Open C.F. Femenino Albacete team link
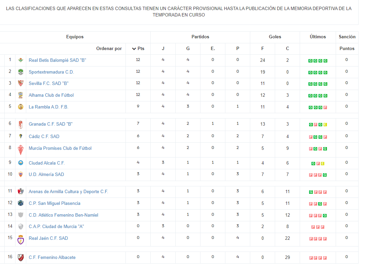Viewport: 370px width, 268px height. (x=52, y=257)
